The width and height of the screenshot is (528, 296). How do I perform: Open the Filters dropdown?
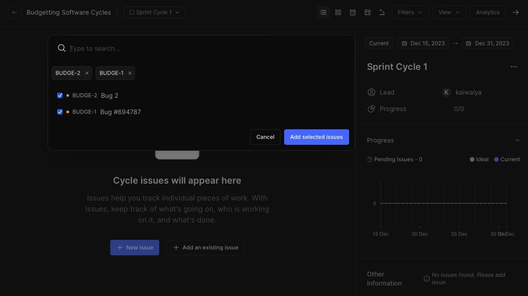click(410, 12)
